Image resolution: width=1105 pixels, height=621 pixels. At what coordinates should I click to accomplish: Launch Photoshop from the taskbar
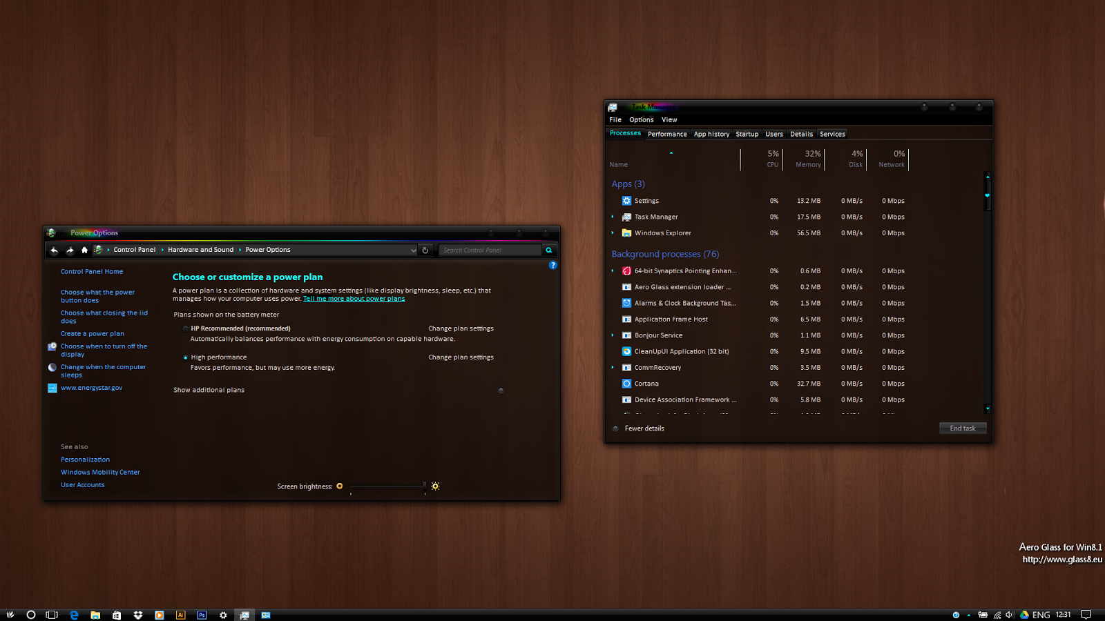(202, 615)
